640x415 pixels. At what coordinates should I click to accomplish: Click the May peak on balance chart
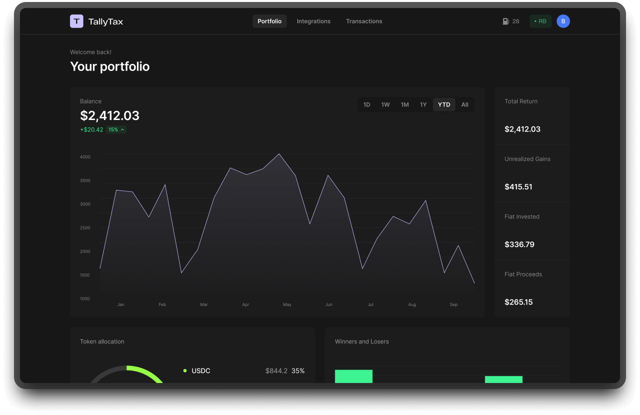tap(279, 154)
